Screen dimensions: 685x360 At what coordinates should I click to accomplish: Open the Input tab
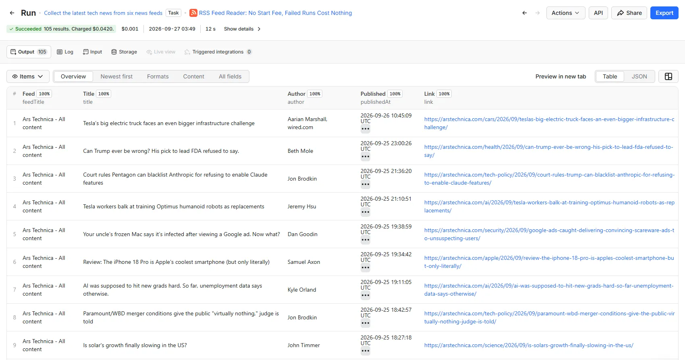[92, 52]
